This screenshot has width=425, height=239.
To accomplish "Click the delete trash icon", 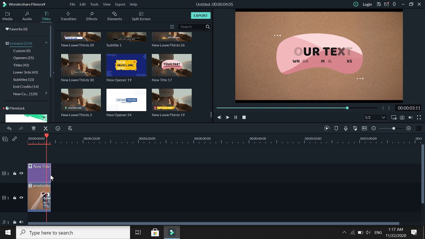I will pyautogui.click(x=34, y=128).
